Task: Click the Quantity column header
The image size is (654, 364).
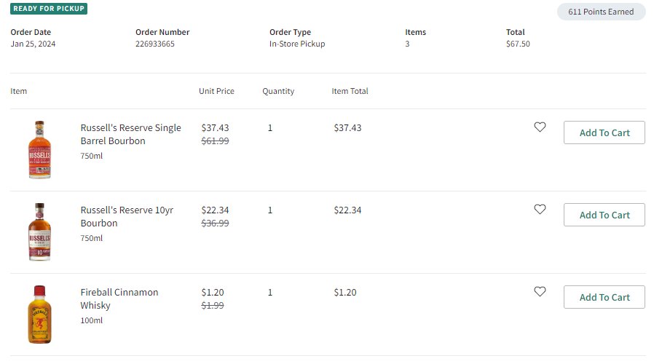Action: 278,91
